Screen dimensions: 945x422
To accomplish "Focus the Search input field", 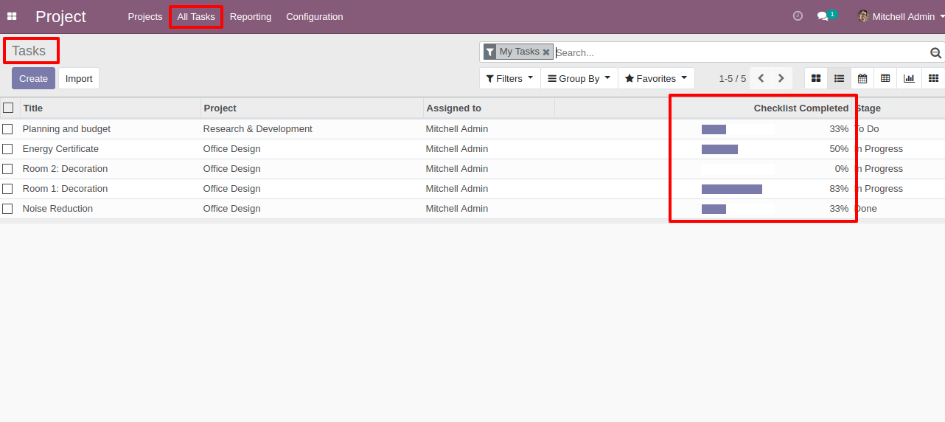I will pos(741,52).
